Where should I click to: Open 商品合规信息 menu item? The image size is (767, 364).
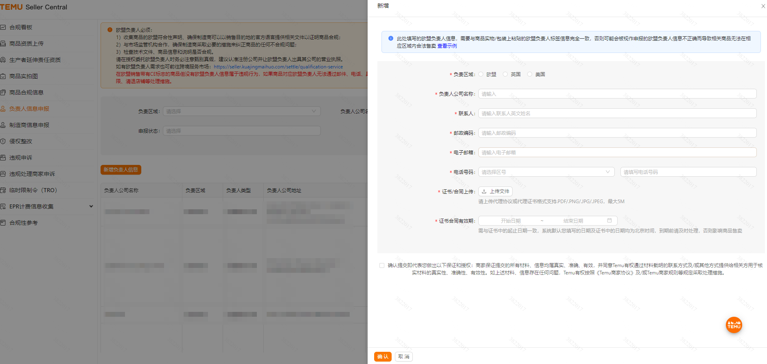pyautogui.click(x=26, y=92)
